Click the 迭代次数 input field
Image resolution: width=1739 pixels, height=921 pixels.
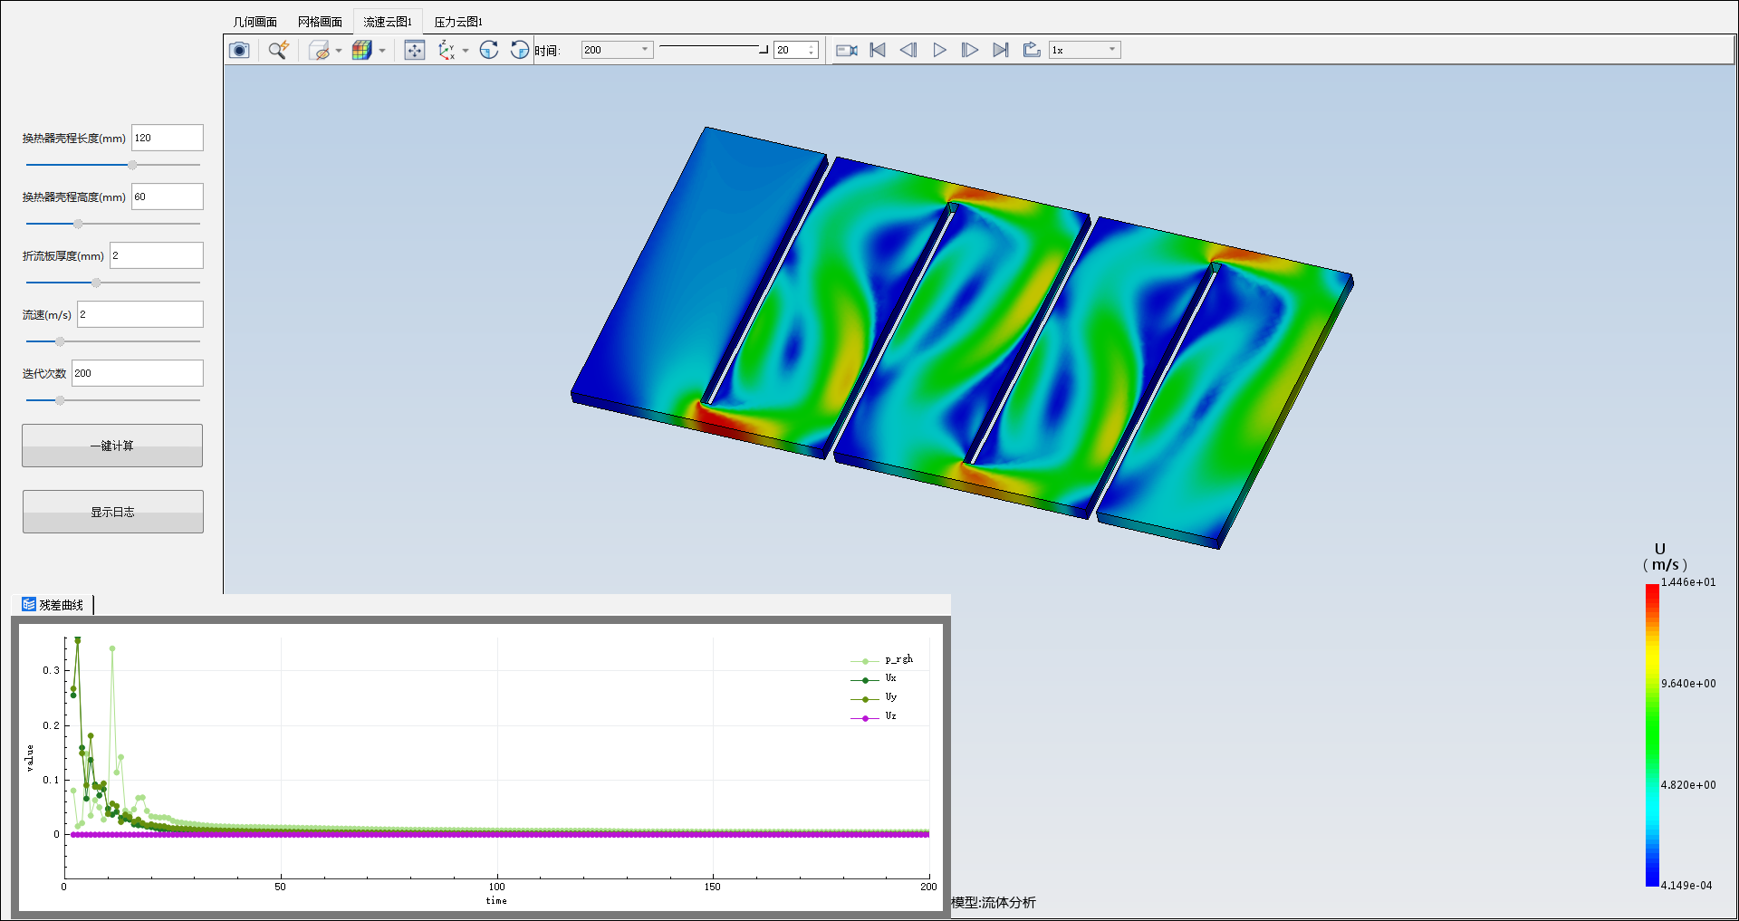coord(138,373)
